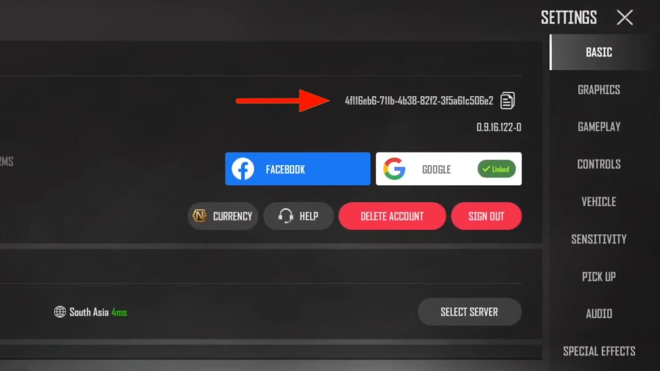Copy the account ID with the copy icon
The height and width of the screenshot is (371, 660).
pyautogui.click(x=508, y=100)
